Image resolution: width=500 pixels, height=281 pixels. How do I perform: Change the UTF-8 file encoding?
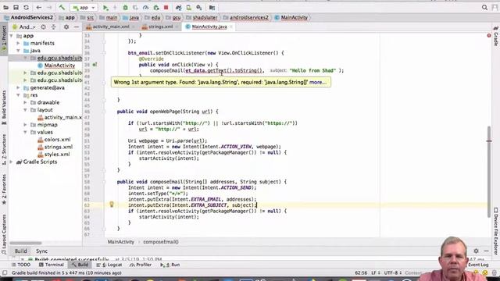(x=393, y=273)
